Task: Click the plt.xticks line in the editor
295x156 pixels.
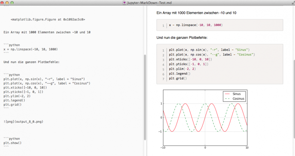Action: pos(25,88)
